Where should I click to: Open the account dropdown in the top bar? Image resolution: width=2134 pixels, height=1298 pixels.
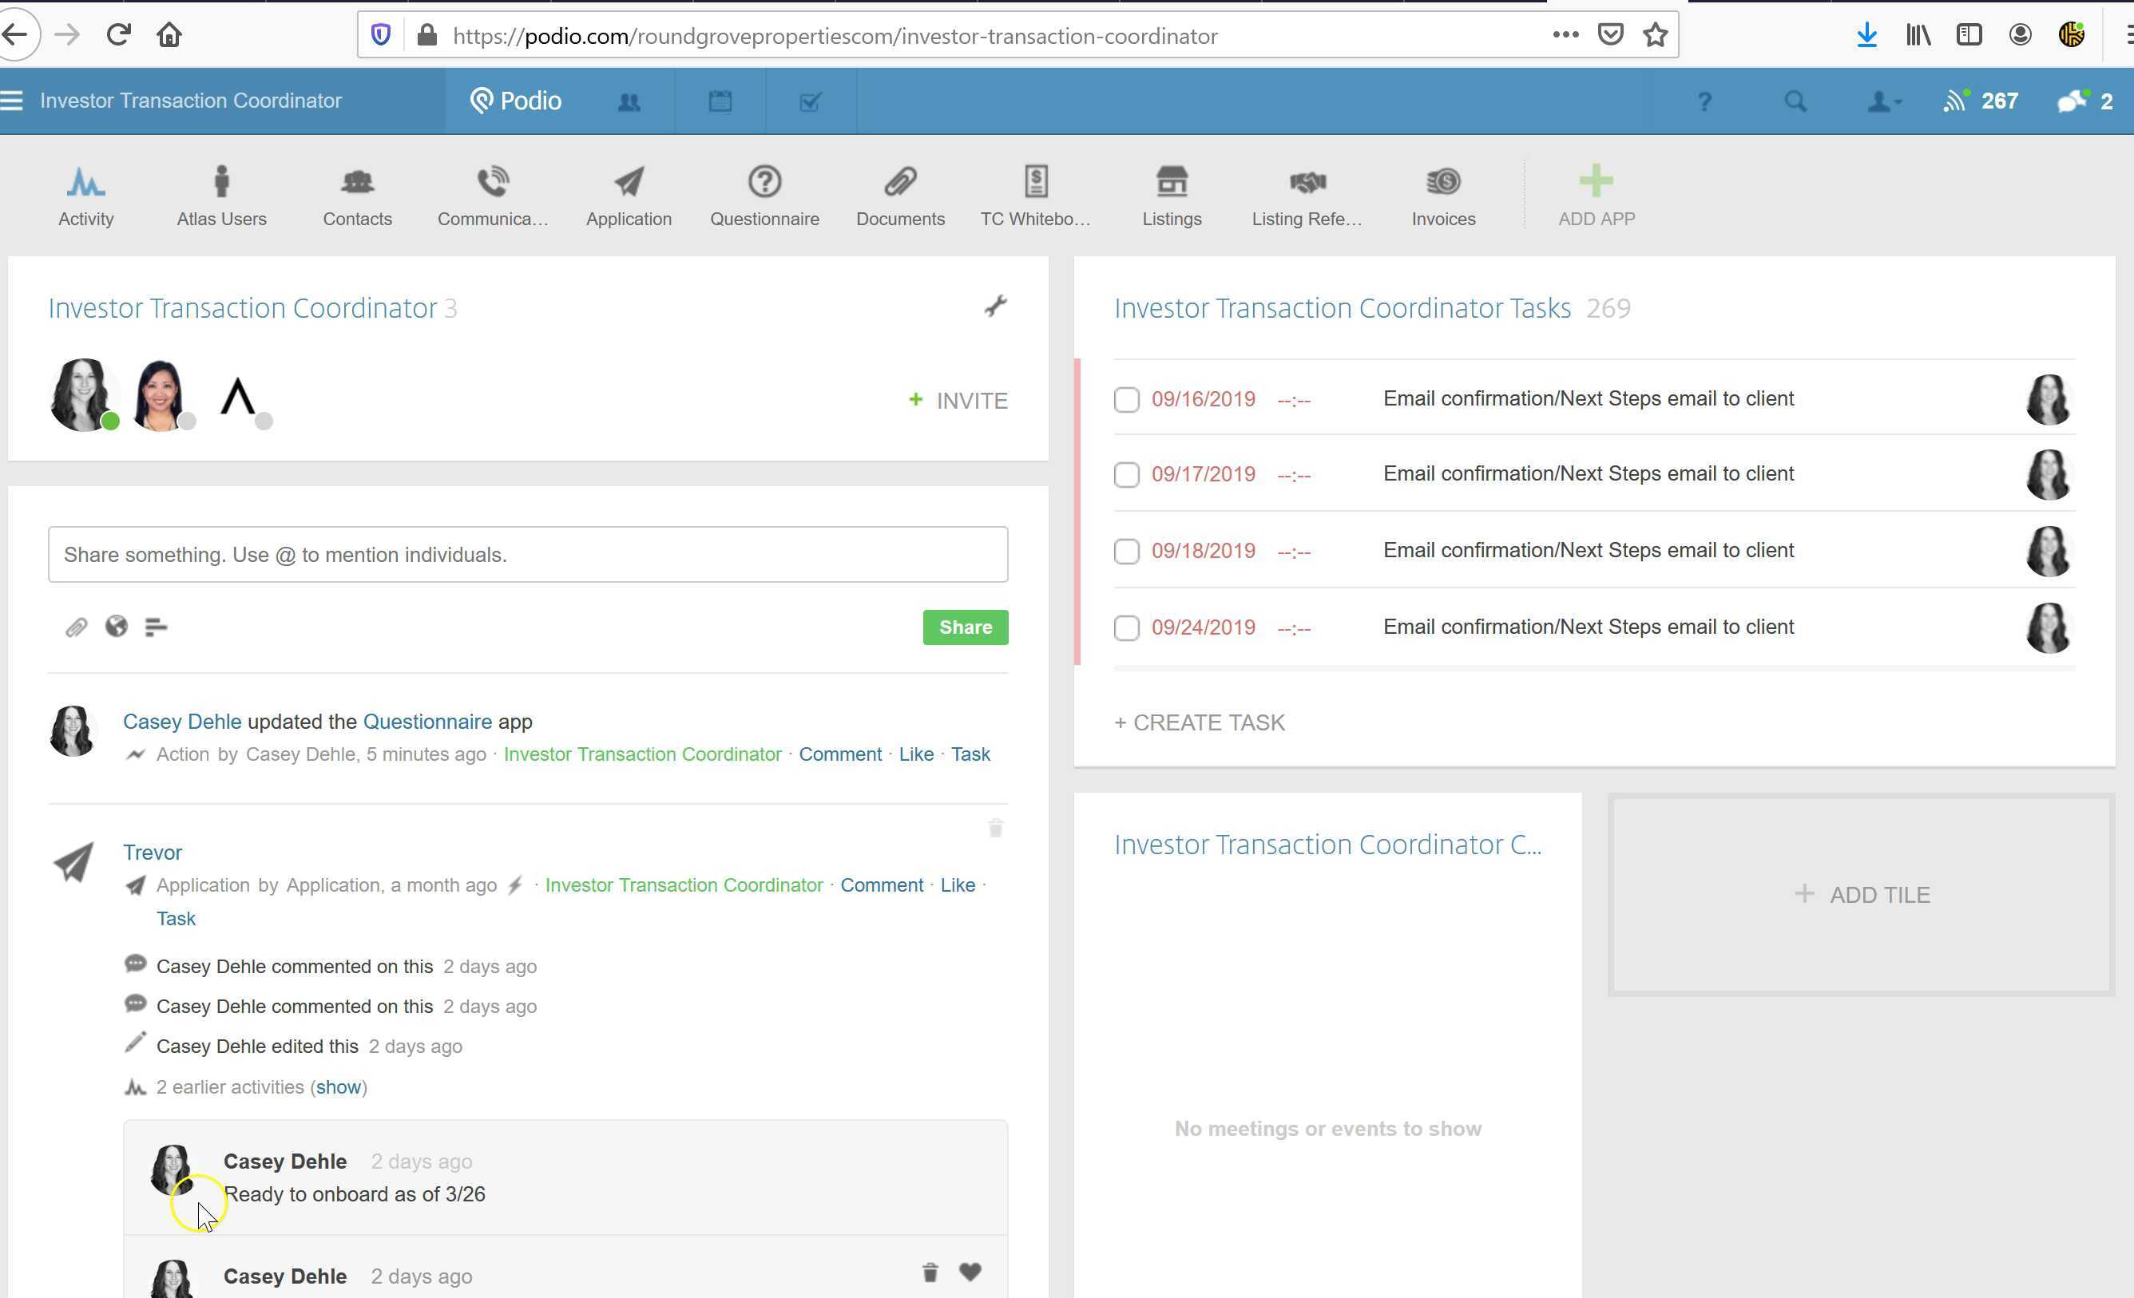coord(1879,101)
